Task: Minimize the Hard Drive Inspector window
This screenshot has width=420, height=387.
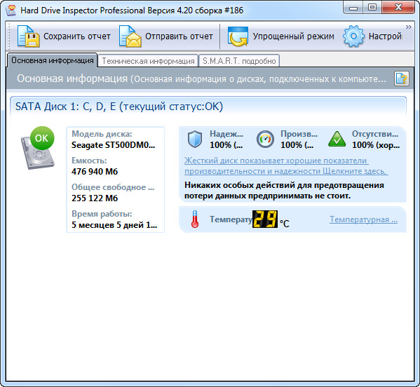Action: (353, 8)
